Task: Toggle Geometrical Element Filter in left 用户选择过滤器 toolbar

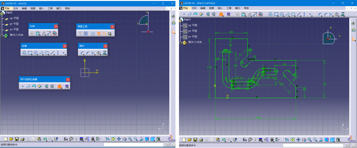Action: click(x=52, y=87)
